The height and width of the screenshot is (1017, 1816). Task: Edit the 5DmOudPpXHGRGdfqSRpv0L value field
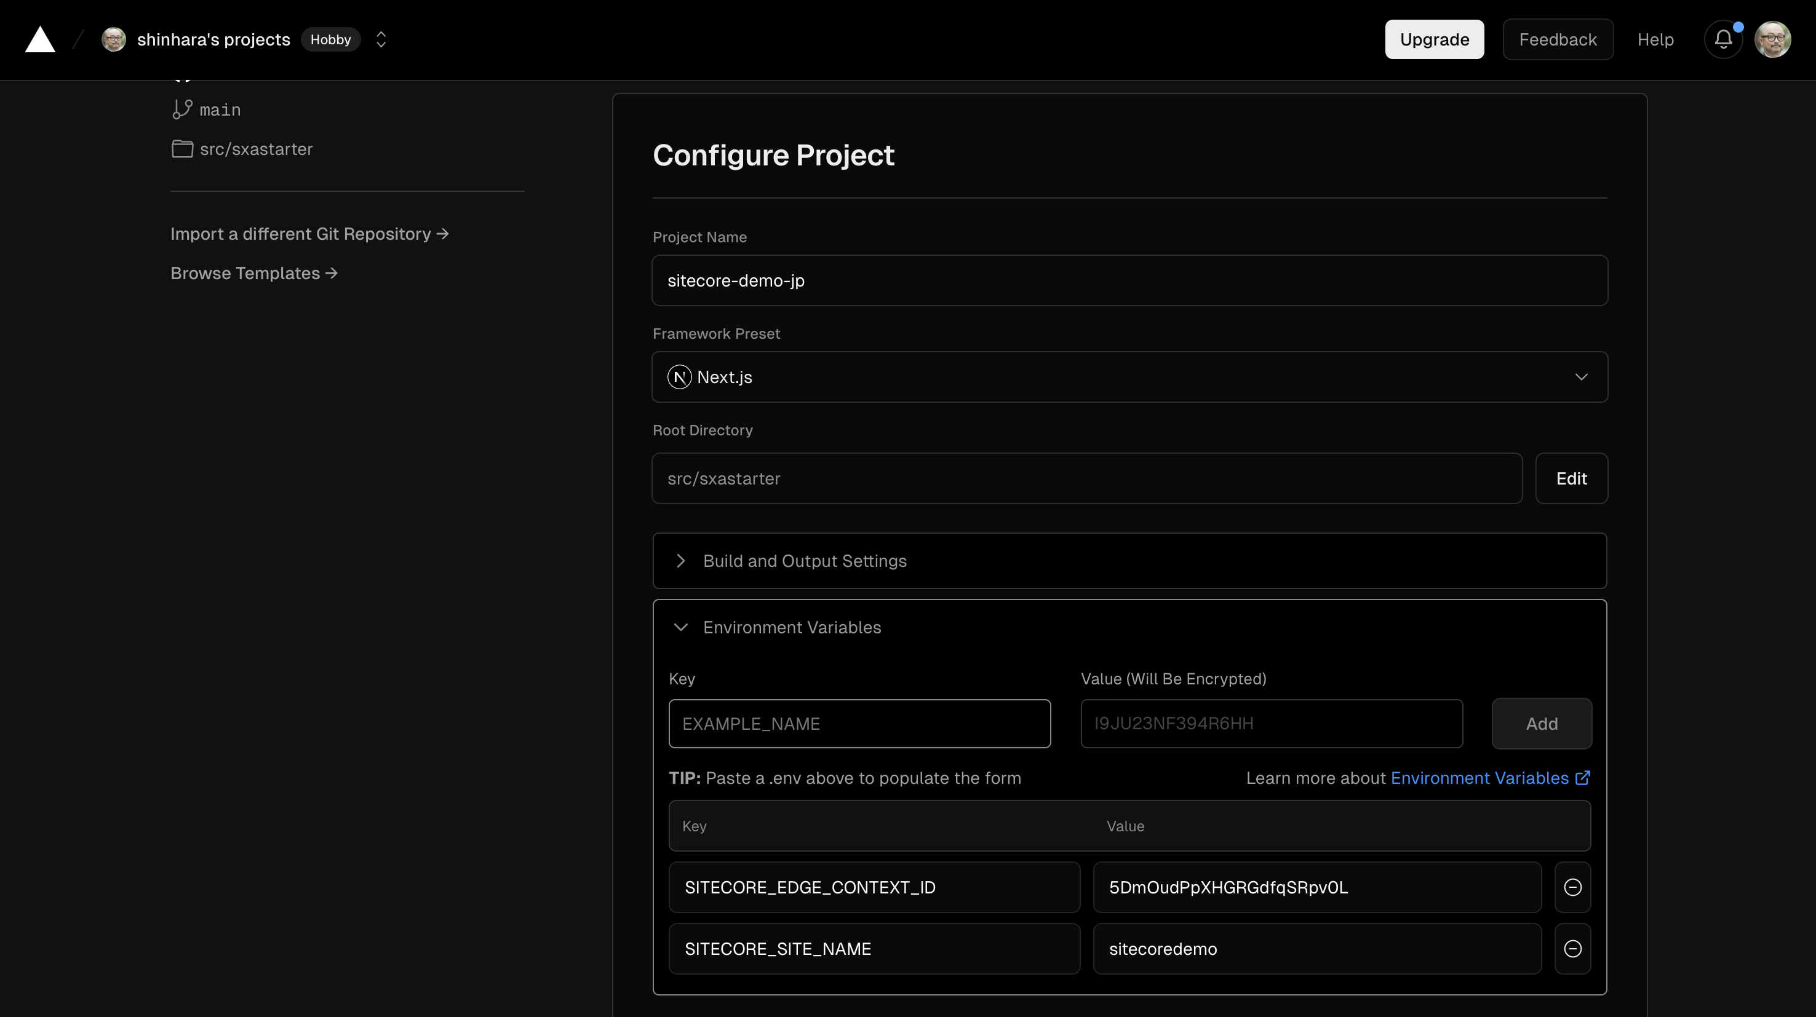point(1317,887)
